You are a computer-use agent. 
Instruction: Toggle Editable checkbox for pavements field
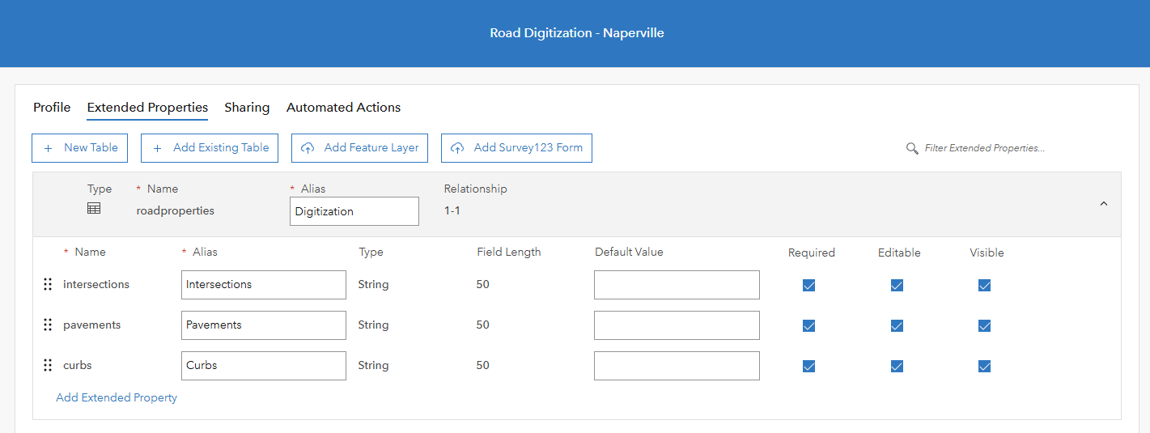897,325
